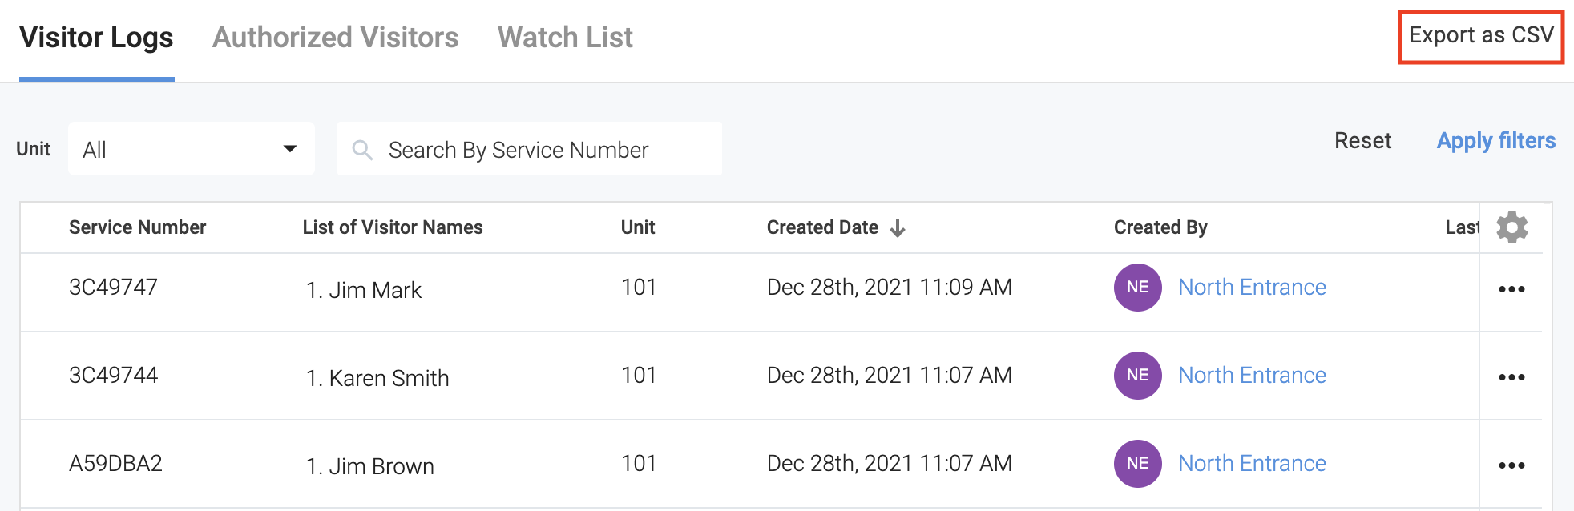This screenshot has width=1574, height=511.
Task: Open more options for service 3C49747
Action: [x=1511, y=289]
